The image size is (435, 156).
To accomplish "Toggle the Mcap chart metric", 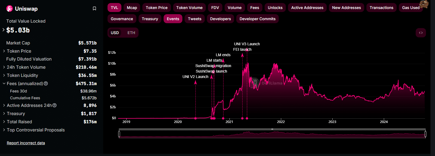I will pos(132,8).
